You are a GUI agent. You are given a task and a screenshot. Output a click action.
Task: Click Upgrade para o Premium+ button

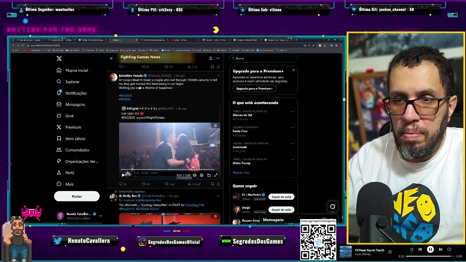tap(254, 88)
